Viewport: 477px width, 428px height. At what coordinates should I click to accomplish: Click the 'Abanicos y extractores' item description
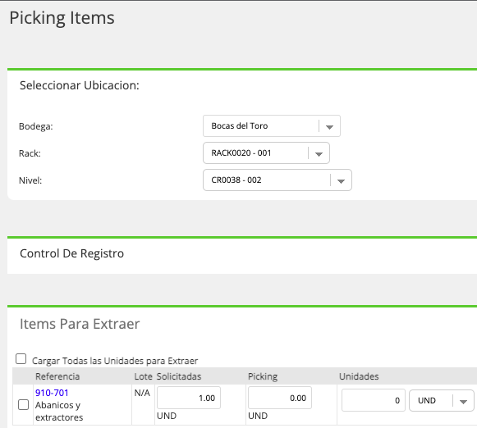[59, 411]
